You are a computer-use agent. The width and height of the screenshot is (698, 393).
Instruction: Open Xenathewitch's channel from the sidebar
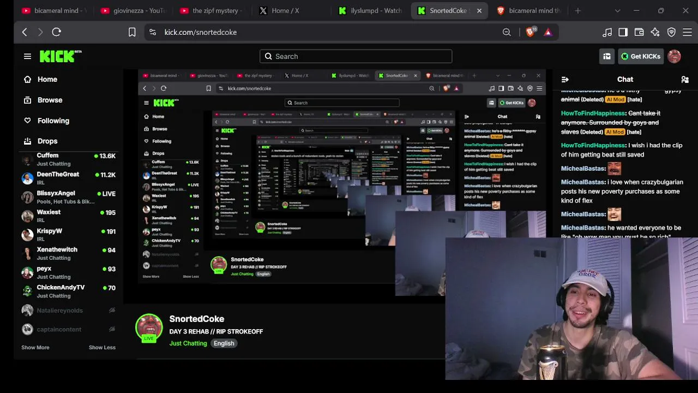(69, 253)
